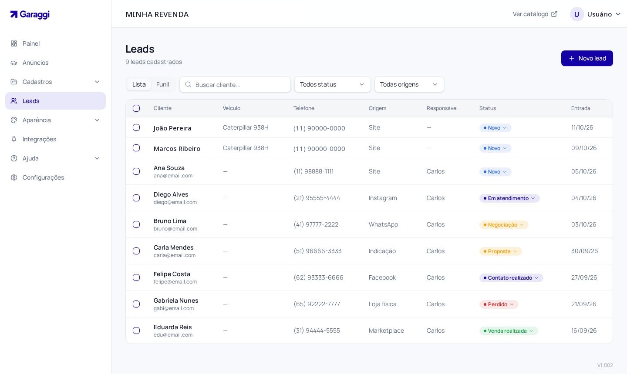
Task: Click the Novo lead button
Action: click(x=587, y=58)
